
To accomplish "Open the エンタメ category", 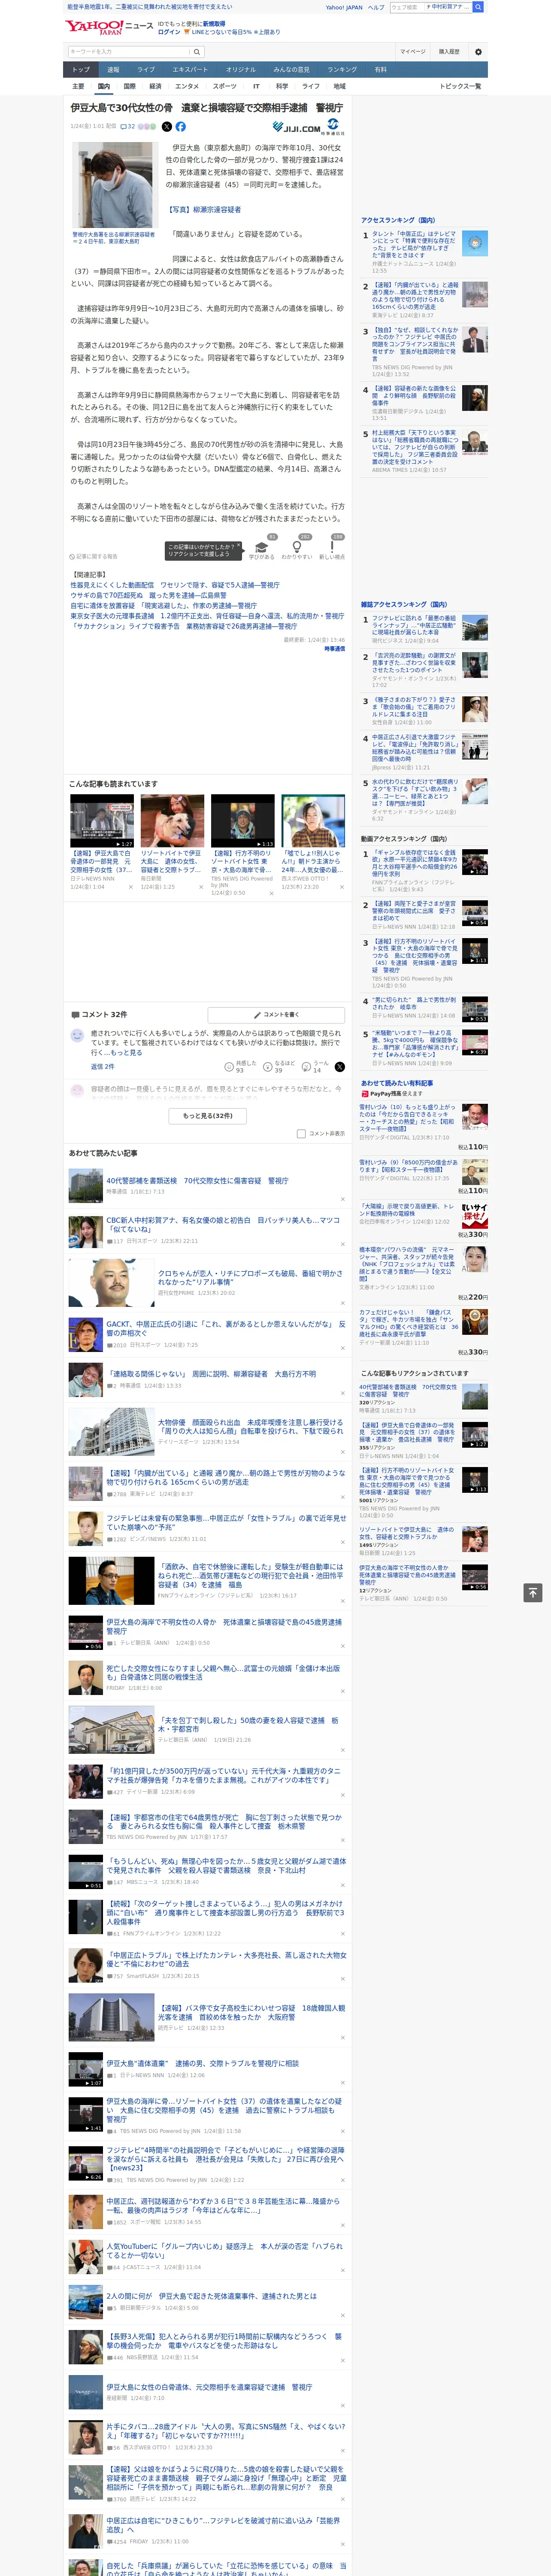I will [x=187, y=86].
